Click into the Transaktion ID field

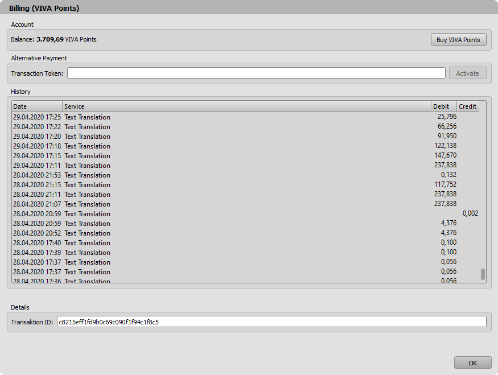pyautogui.click(x=271, y=322)
